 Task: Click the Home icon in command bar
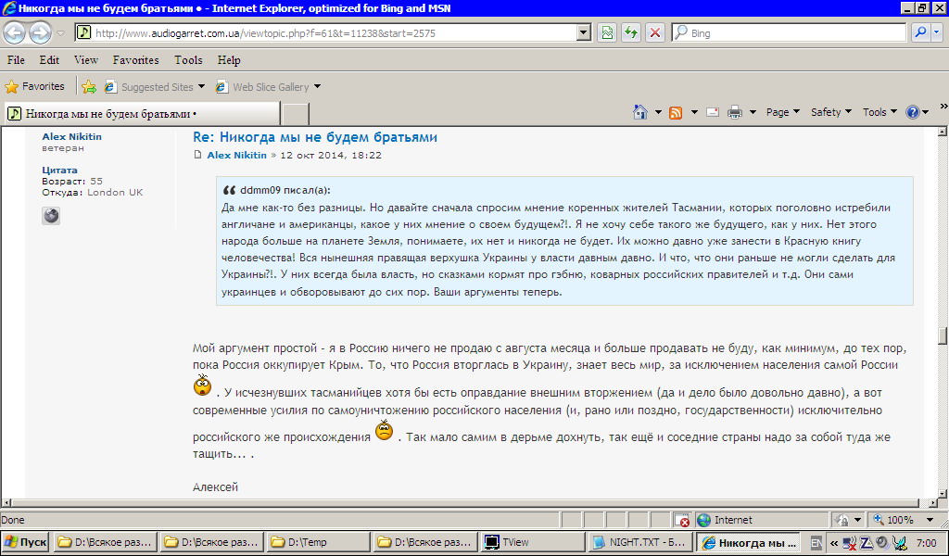click(639, 112)
